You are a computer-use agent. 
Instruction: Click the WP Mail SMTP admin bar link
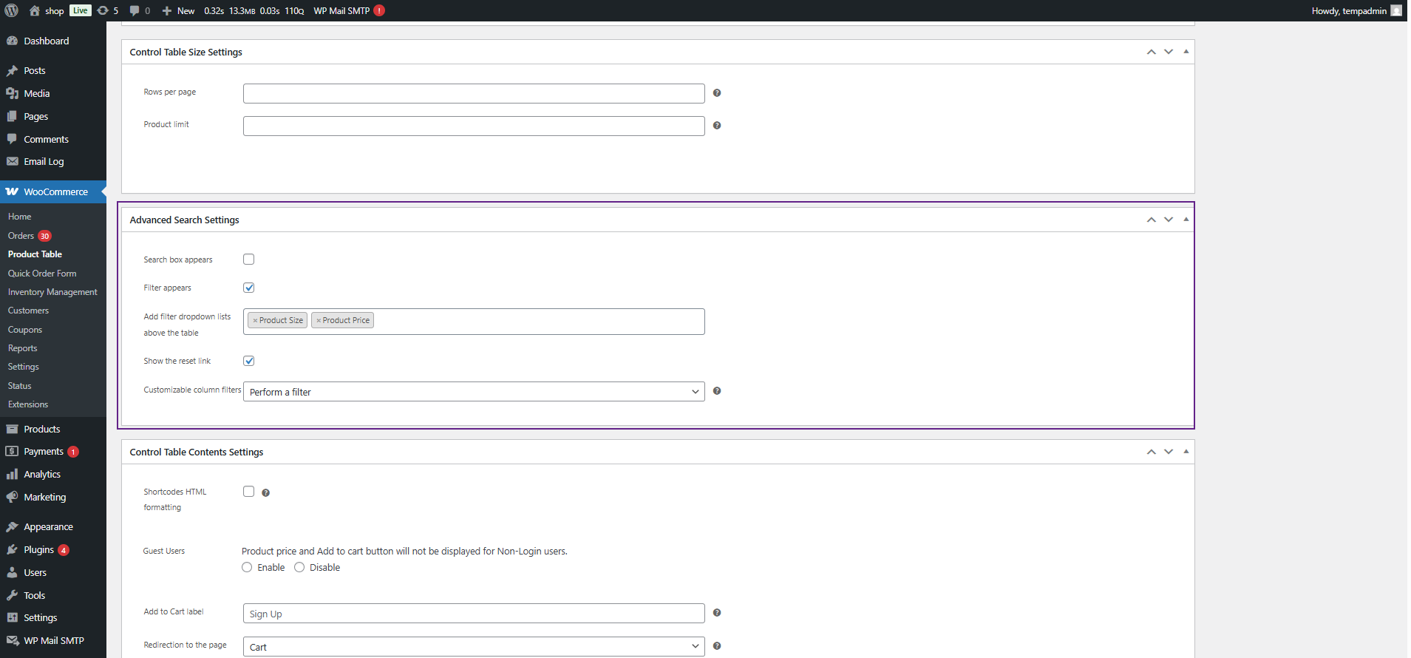(341, 10)
